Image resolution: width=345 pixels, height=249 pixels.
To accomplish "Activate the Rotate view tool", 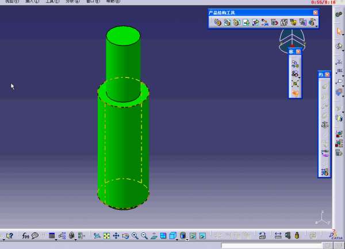I will (x=125, y=236).
